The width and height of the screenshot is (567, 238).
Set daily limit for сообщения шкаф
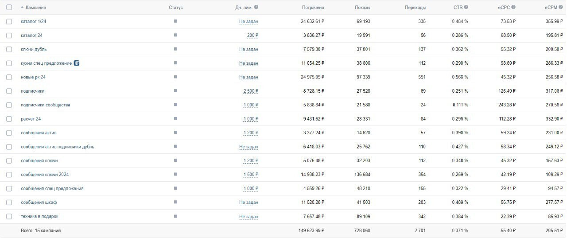pyautogui.click(x=249, y=203)
